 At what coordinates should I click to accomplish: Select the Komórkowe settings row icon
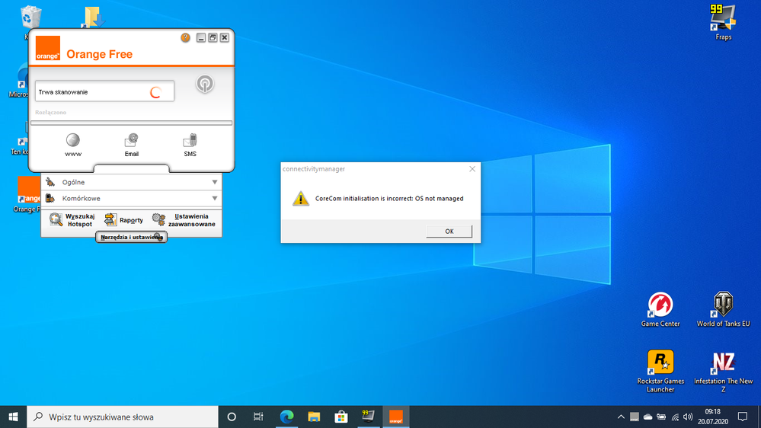click(x=50, y=198)
